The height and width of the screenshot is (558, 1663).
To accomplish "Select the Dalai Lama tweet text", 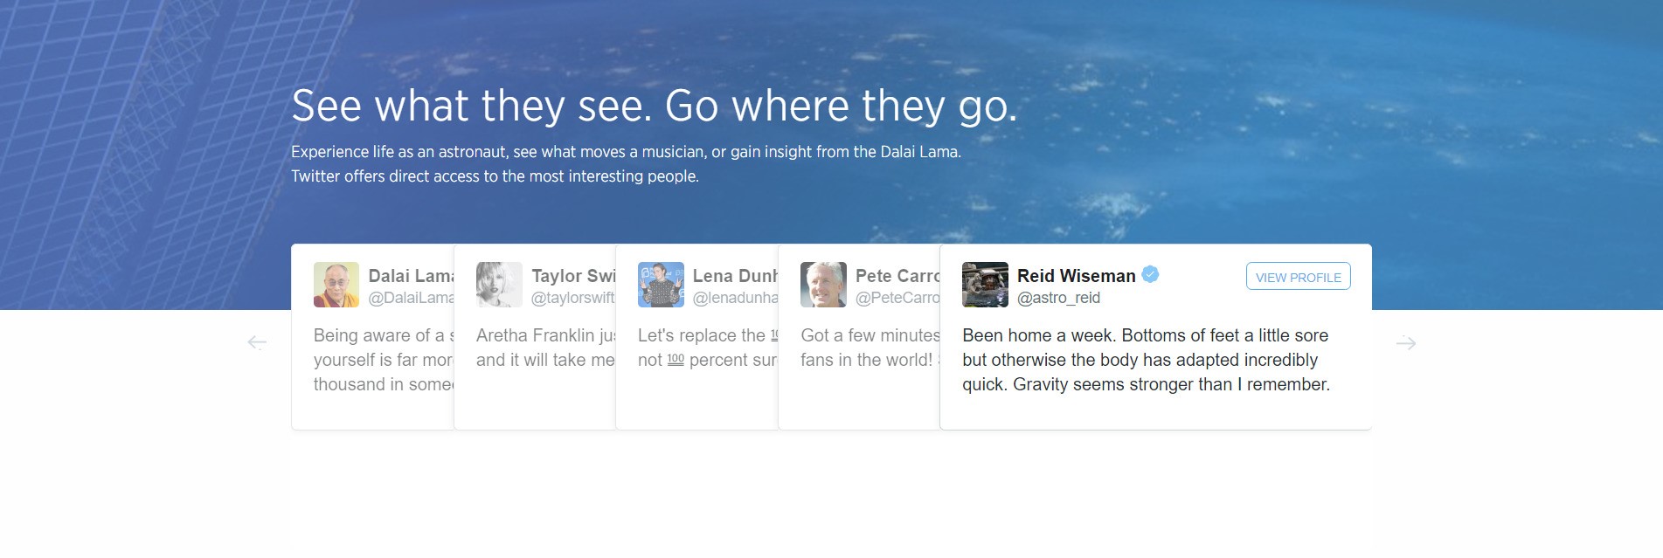I will coord(384,360).
